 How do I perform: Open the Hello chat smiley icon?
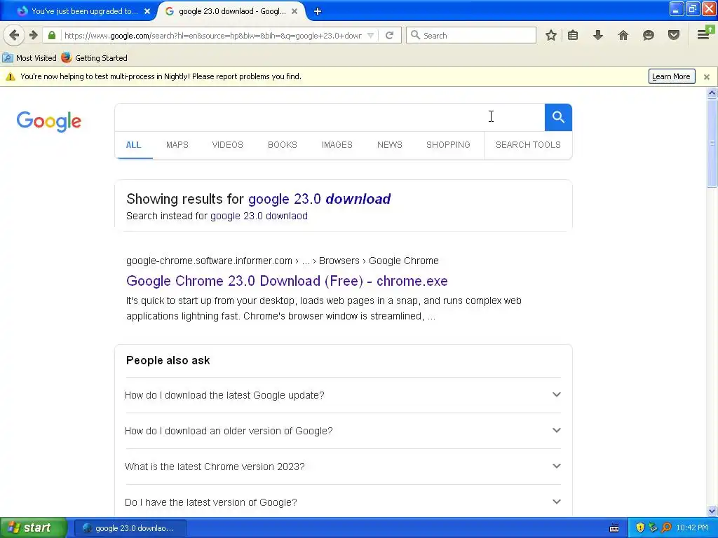pyautogui.click(x=649, y=35)
